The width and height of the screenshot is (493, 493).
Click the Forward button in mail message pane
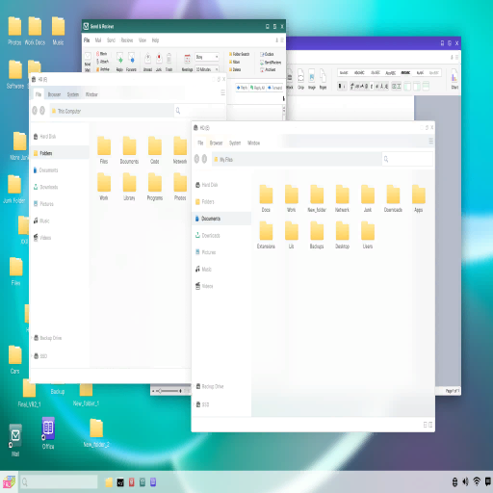click(274, 88)
